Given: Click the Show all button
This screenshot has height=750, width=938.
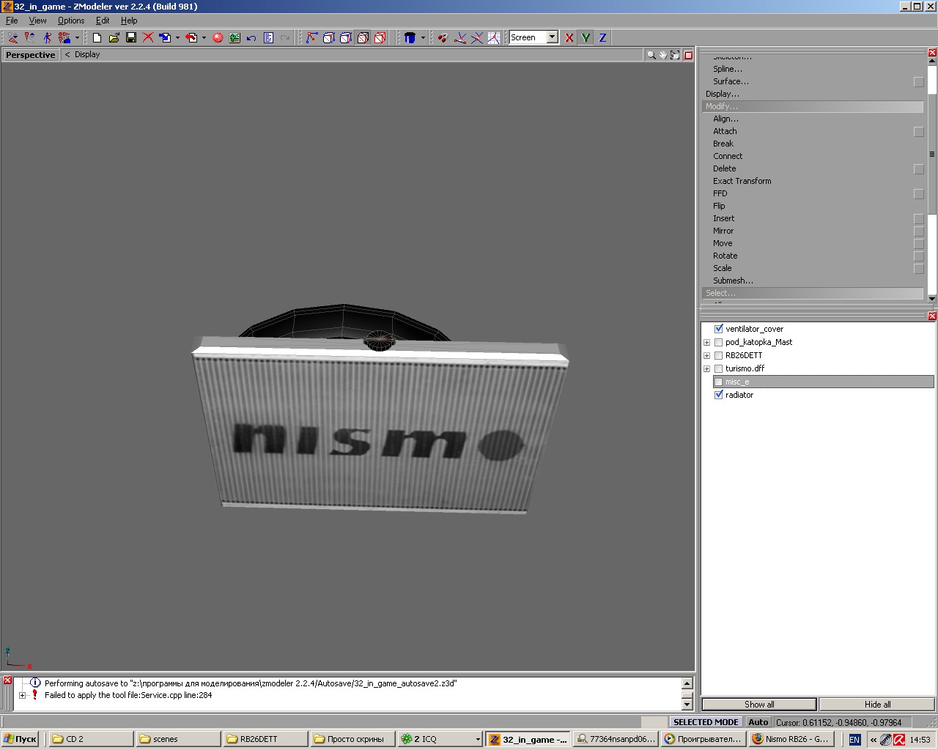Looking at the screenshot, I should [759, 705].
